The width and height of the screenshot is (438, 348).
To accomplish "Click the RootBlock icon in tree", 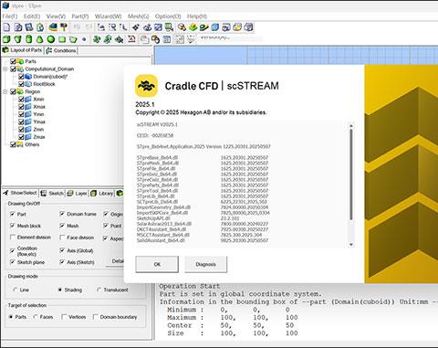I will pyautogui.click(x=28, y=84).
